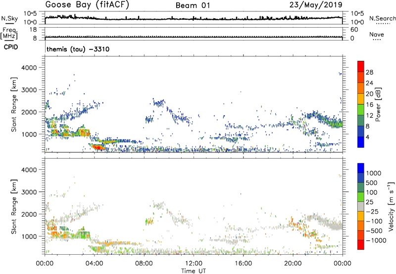Click the '2000' tick in power panel
Screen dimensions: 396x274
tap(29, 112)
